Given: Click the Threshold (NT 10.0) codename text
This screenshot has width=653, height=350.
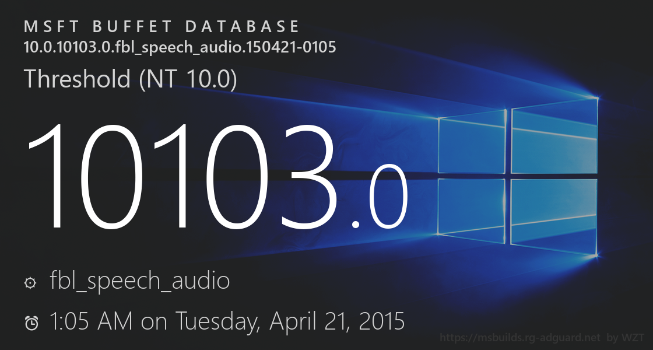Looking at the screenshot, I should pyautogui.click(x=130, y=79).
